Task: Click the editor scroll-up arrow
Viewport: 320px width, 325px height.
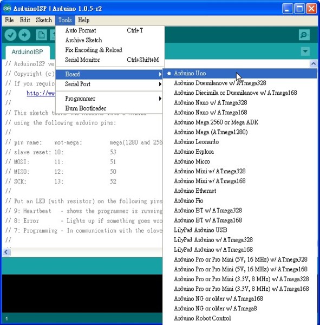Action: pyautogui.click(x=314, y=64)
